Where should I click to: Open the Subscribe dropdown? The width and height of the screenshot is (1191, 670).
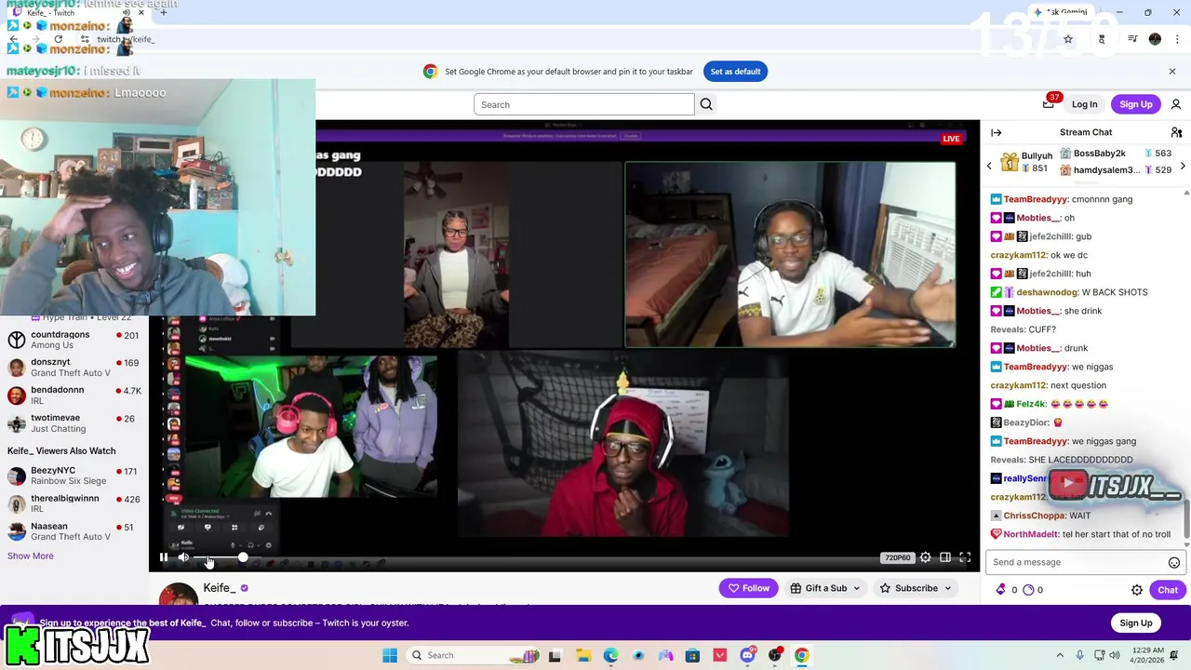915,588
